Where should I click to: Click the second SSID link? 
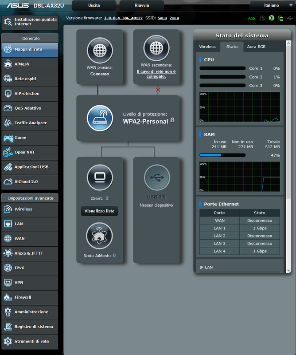click(174, 18)
